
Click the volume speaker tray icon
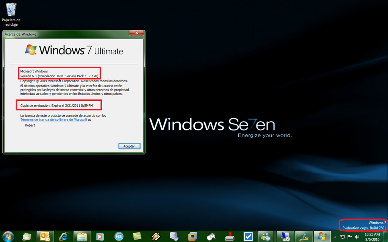[357, 237]
